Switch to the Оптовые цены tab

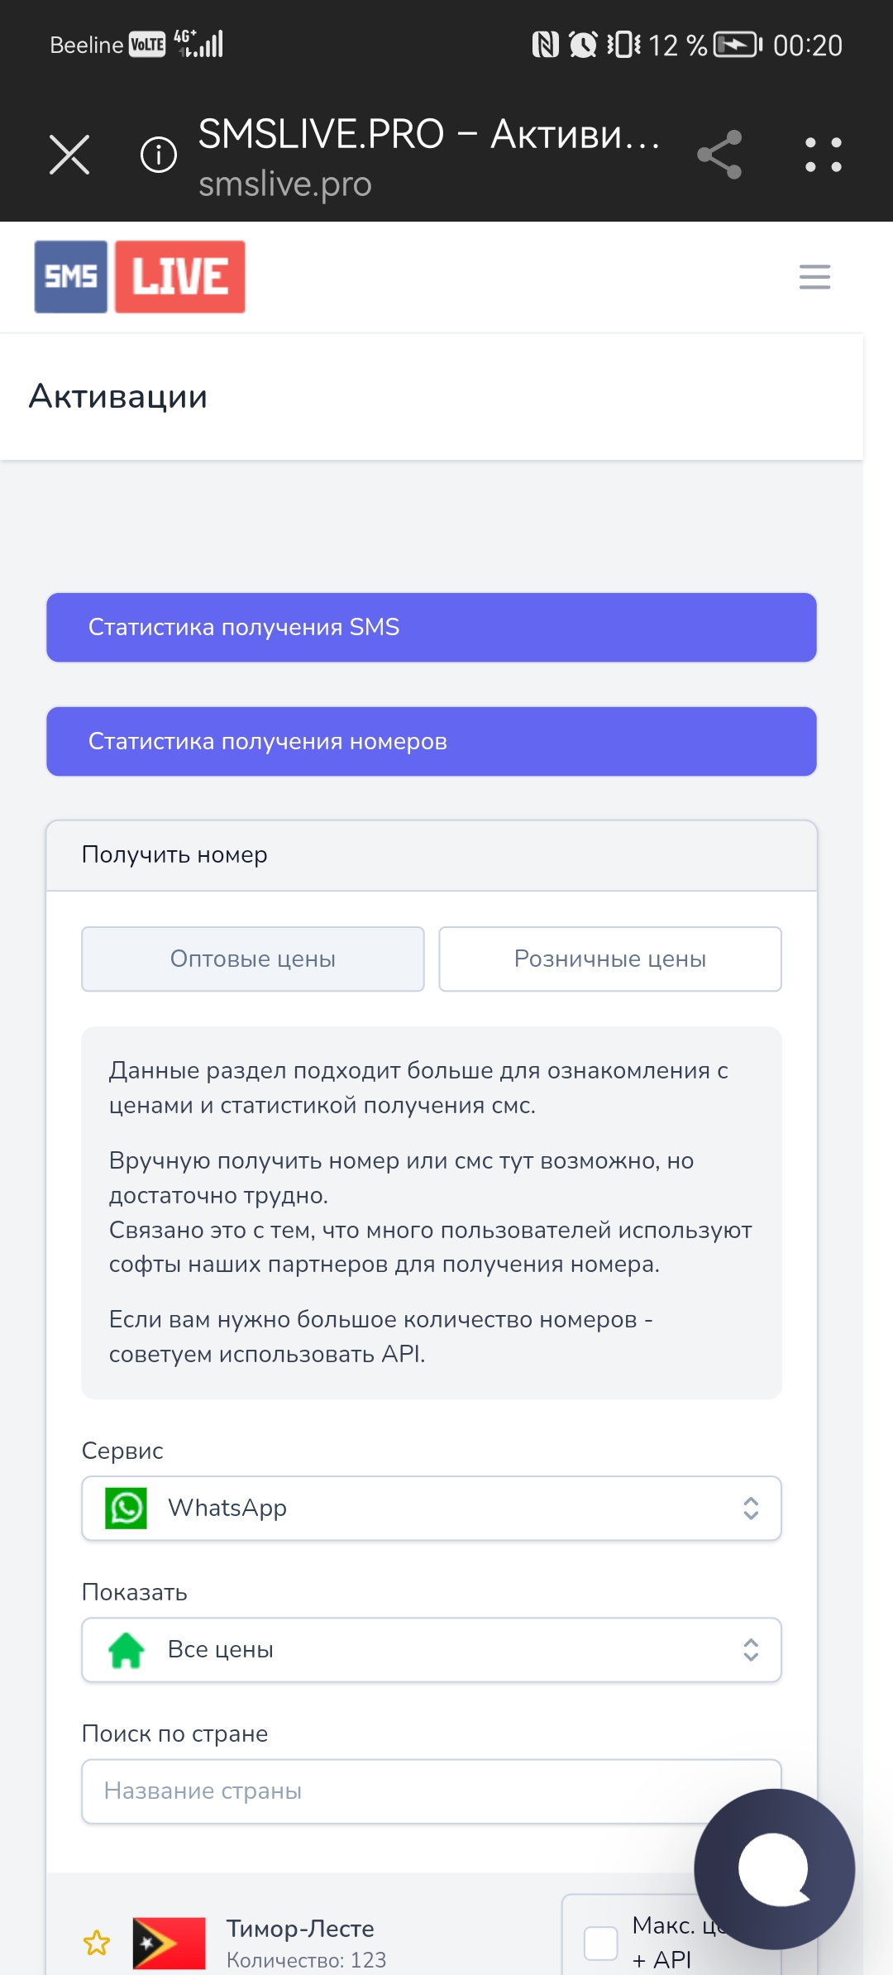point(253,959)
